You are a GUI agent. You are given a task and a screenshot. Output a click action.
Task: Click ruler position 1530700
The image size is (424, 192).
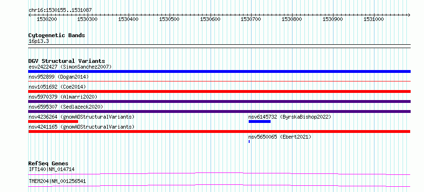click(x=251, y=19)
